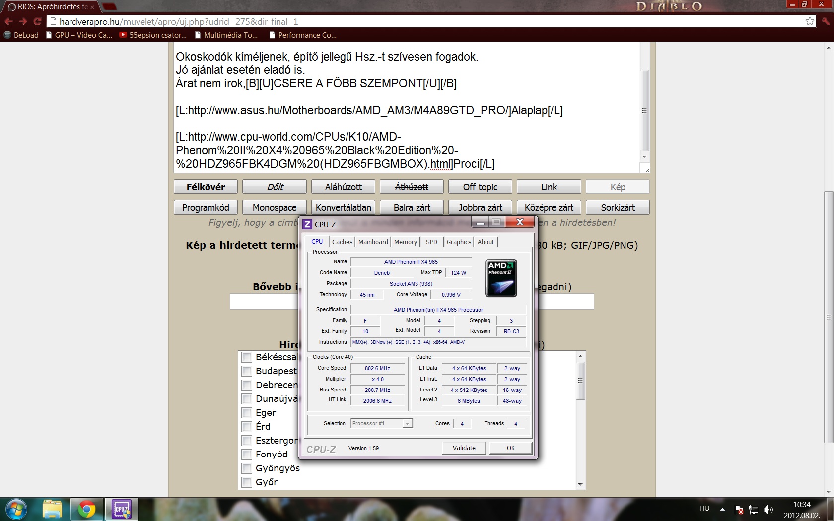Show hidden system tray icons
834x521 pixels.
pos(722,509)
